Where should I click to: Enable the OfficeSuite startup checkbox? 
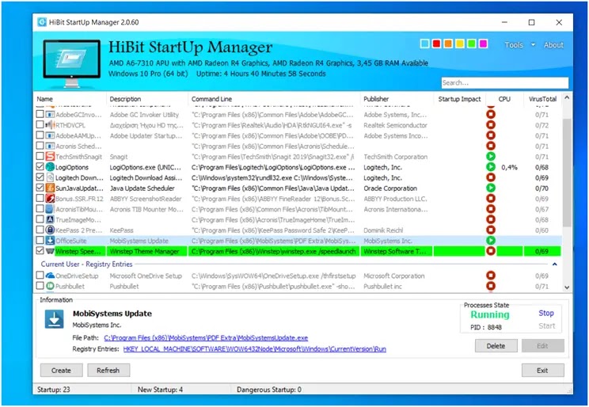tap(40, 240)
